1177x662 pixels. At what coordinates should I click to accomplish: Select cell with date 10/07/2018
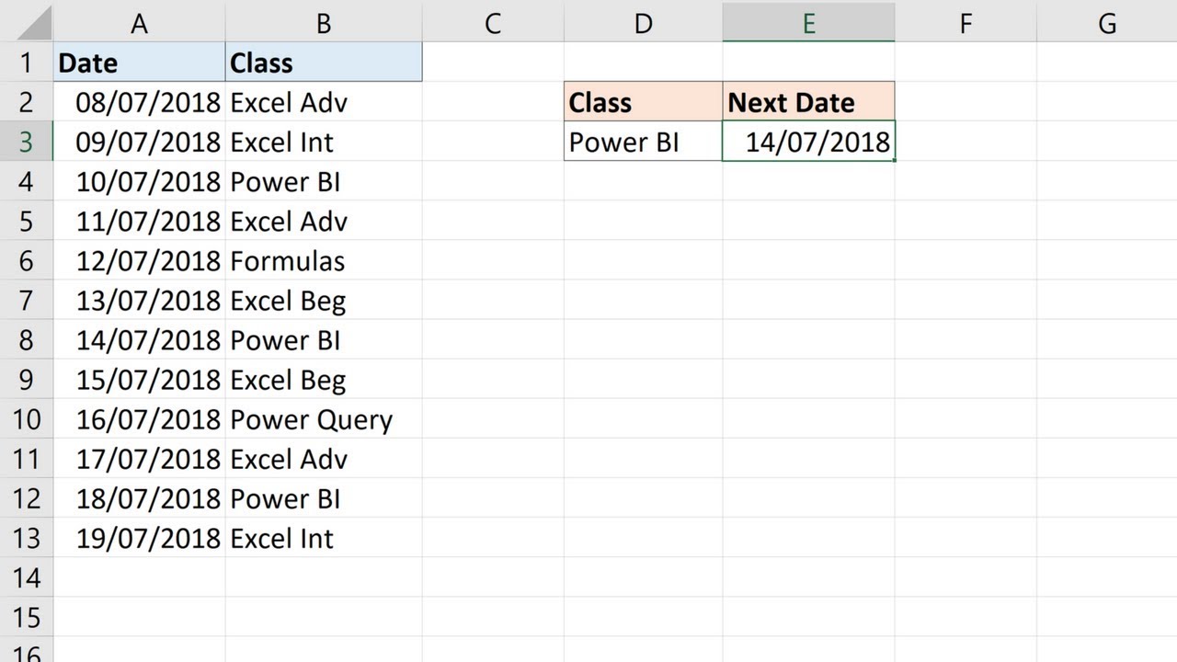(139, 181)
